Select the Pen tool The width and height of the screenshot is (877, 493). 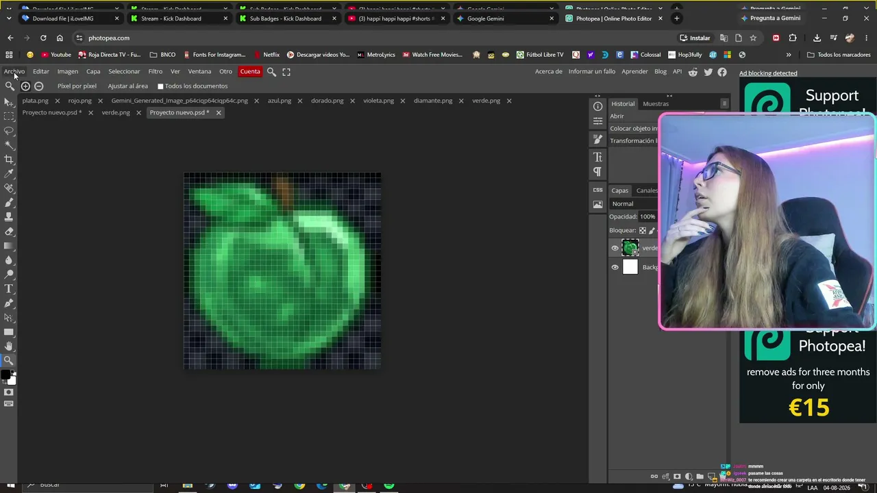(9, 303)
